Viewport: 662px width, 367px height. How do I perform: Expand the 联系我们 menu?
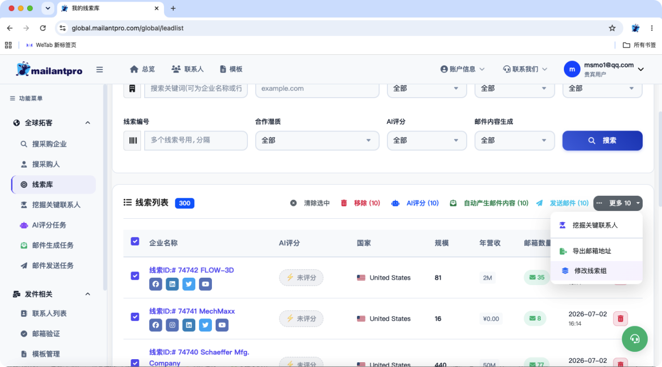click(x=525, y=69)
